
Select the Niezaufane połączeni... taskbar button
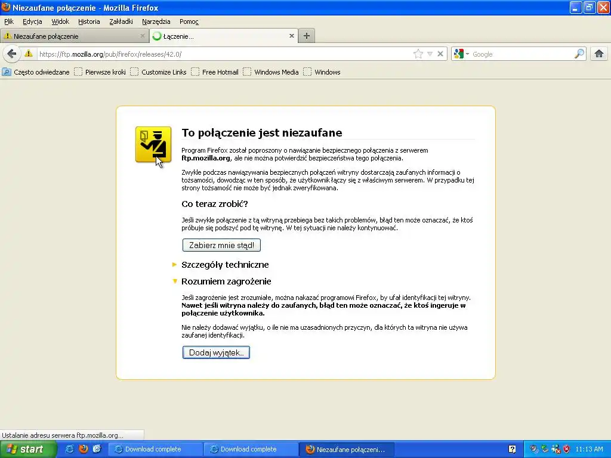(347, 449)
